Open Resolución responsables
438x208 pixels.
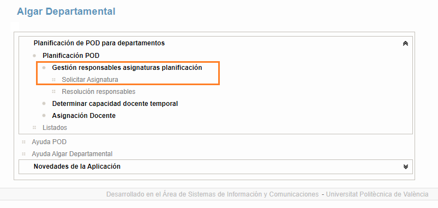99,92
